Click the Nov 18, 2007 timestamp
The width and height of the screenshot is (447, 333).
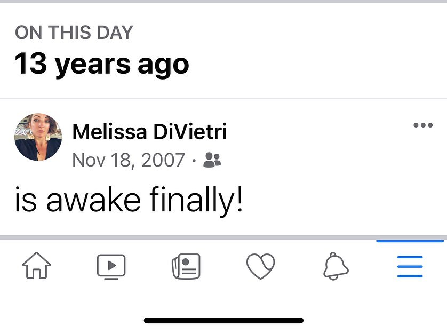coord(128,160)
